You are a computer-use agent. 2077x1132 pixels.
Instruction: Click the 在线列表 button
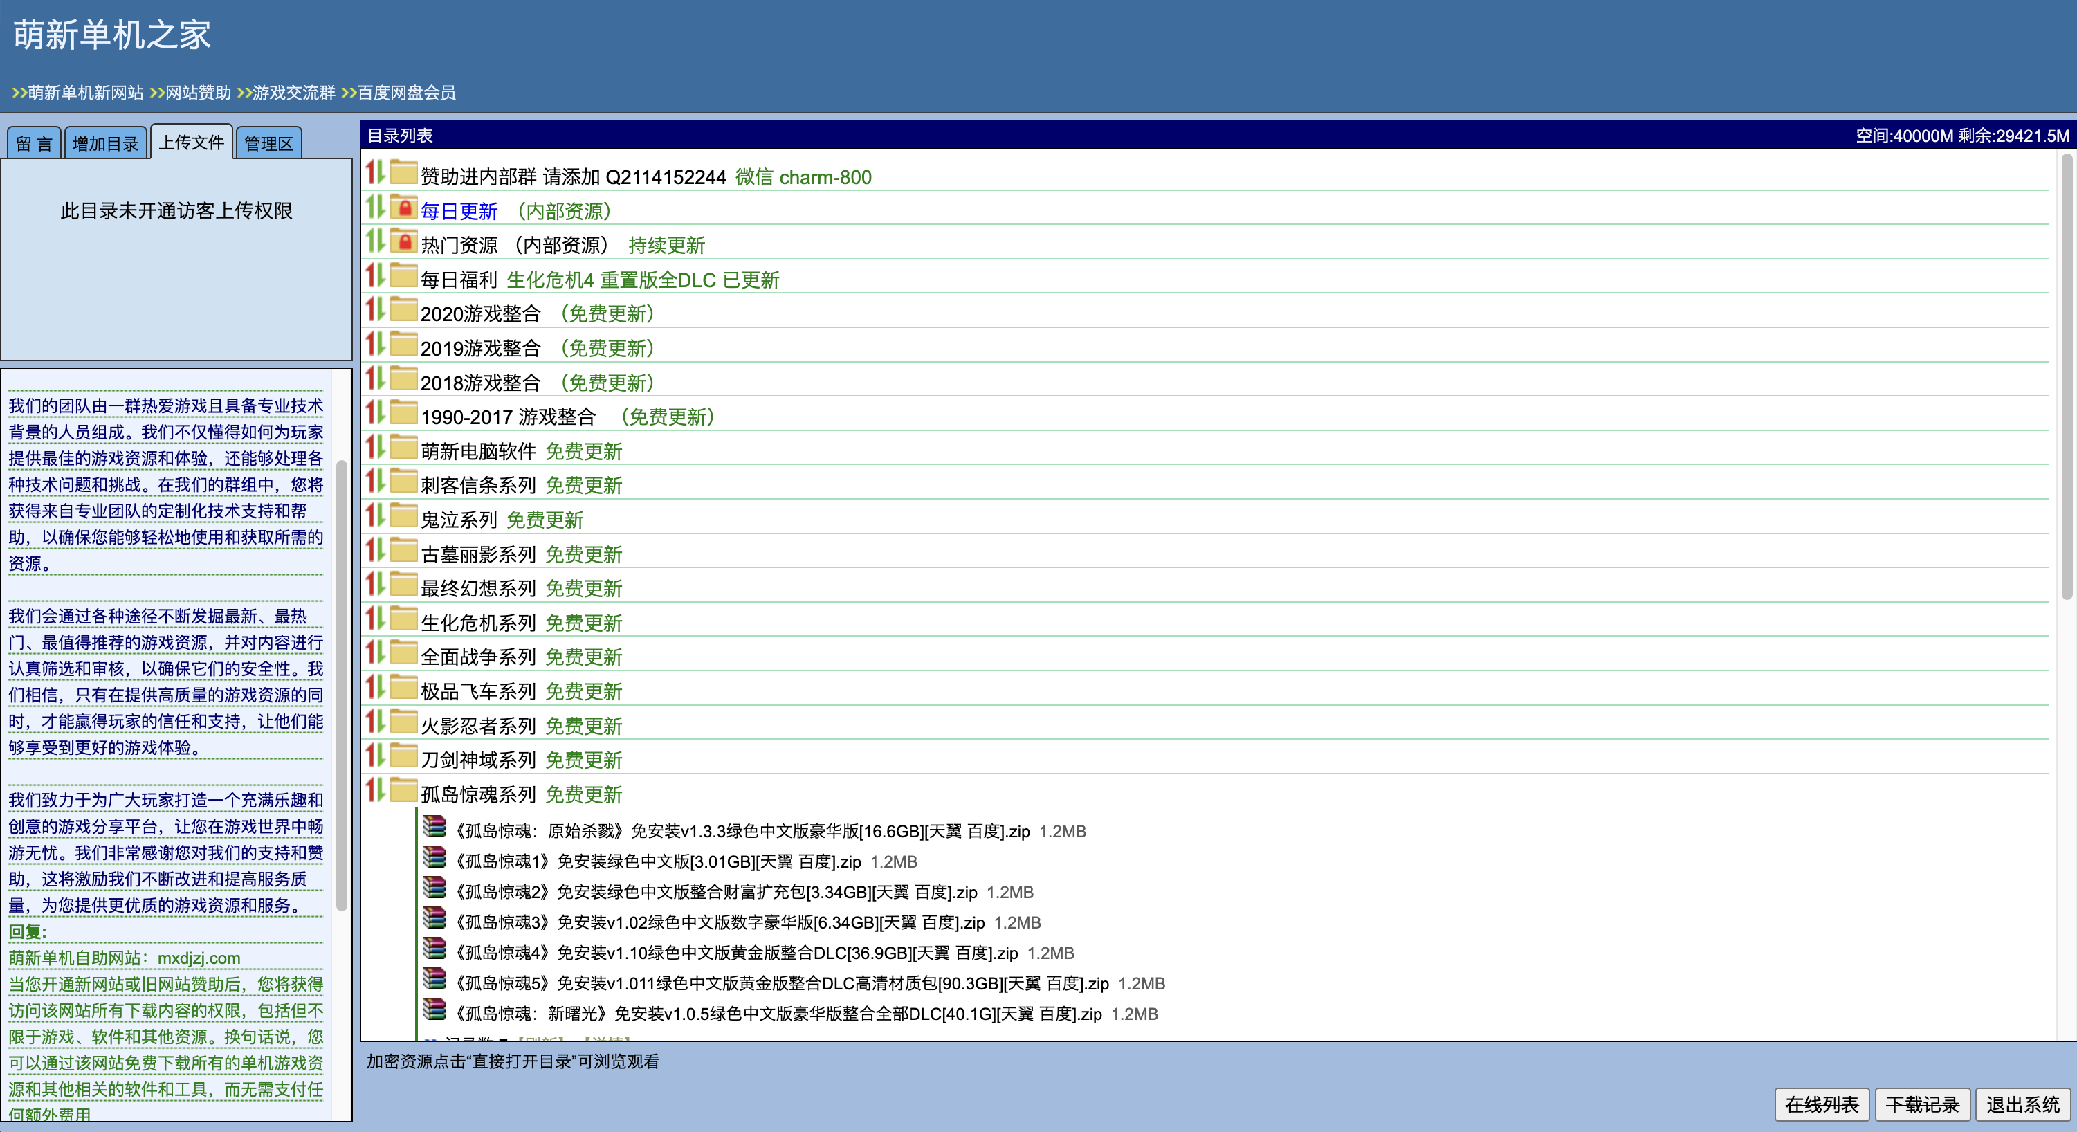point(1822,1104)
